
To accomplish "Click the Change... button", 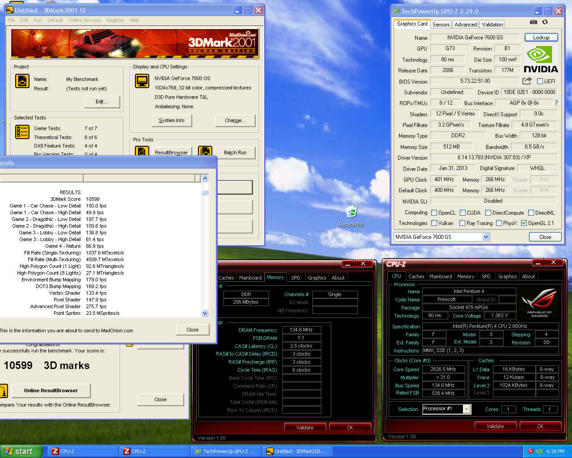I will 236,120.
